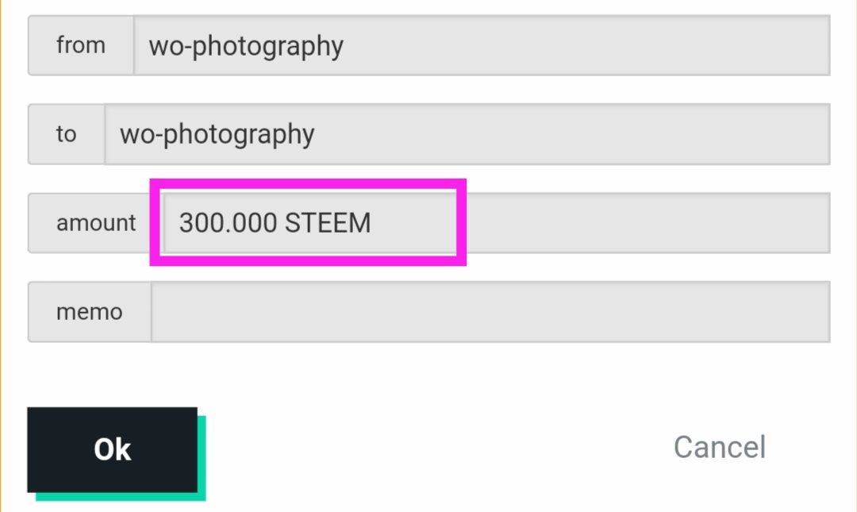This screenshot has width=857, height=512.
Task: Click the 'from' field label
Action: pyautogui.click(x=81, y=45)
